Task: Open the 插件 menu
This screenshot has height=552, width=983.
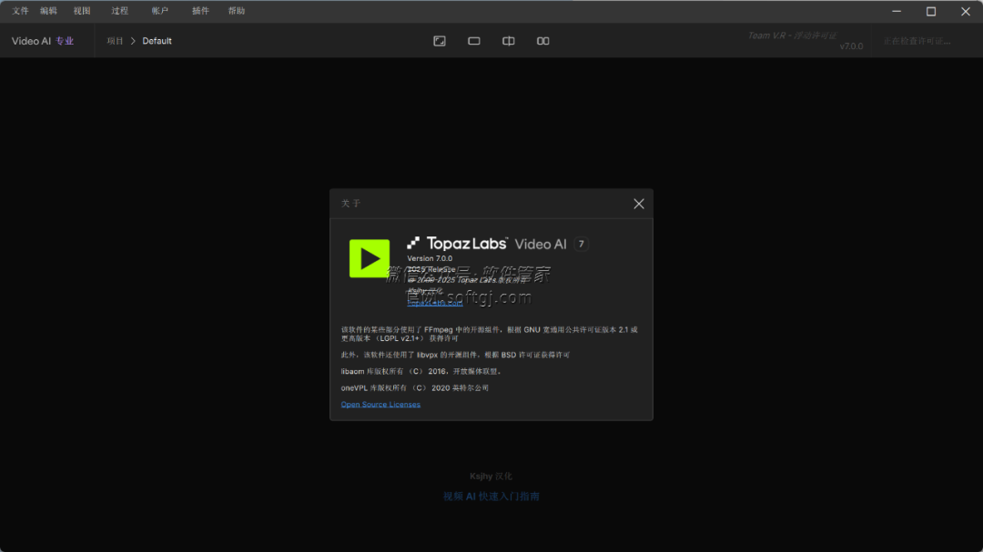Action: 200,11
